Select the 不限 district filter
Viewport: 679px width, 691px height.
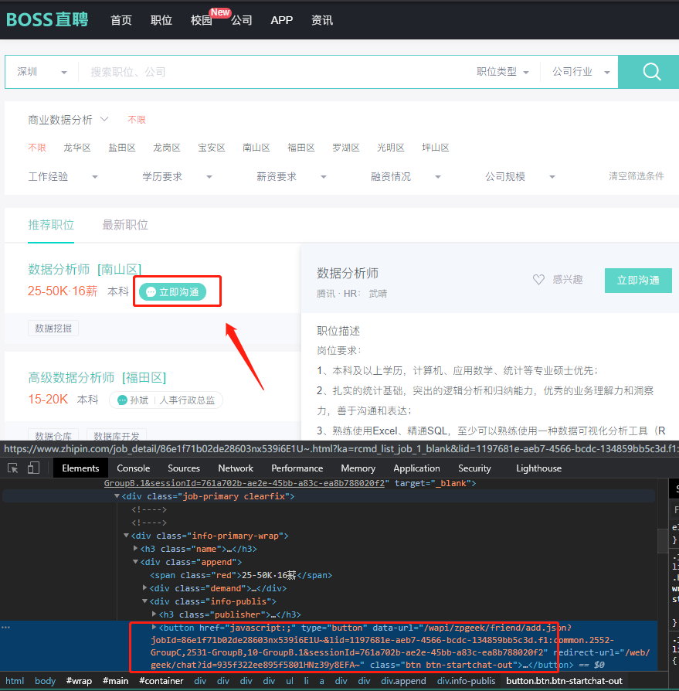(x=37, y=148)
